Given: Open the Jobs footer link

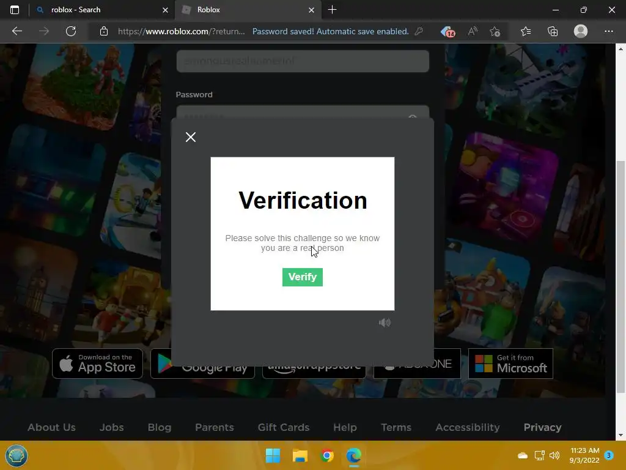Looking at the screenshot, I should tap(111, 427).
